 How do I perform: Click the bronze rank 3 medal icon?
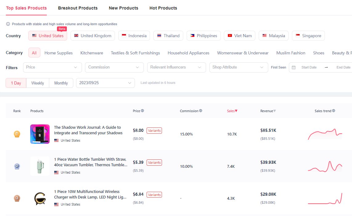pos(17,198)
